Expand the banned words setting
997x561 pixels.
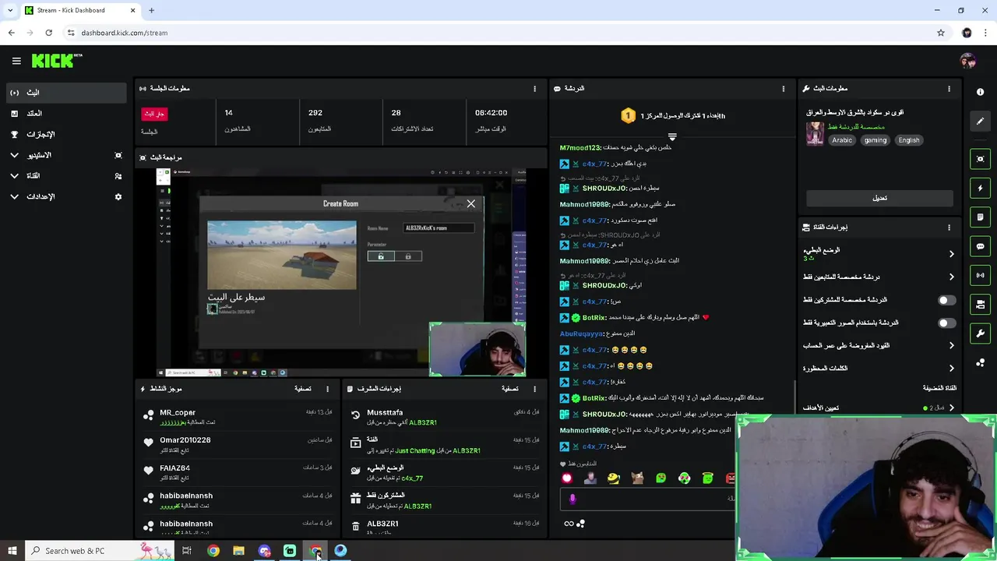pos(951,368)
